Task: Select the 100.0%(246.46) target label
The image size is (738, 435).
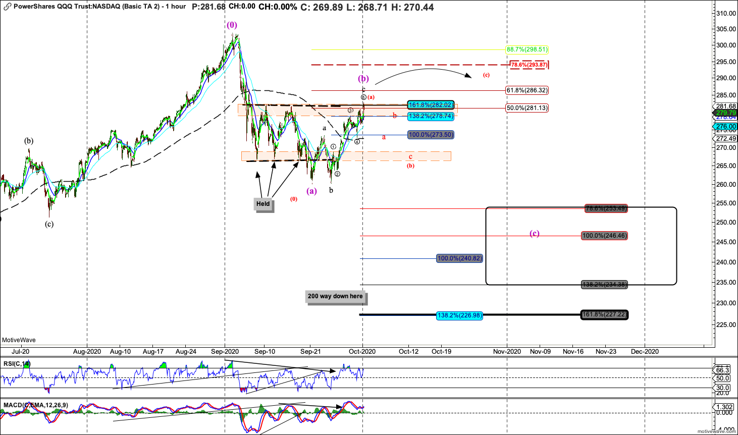Action: 605,236
